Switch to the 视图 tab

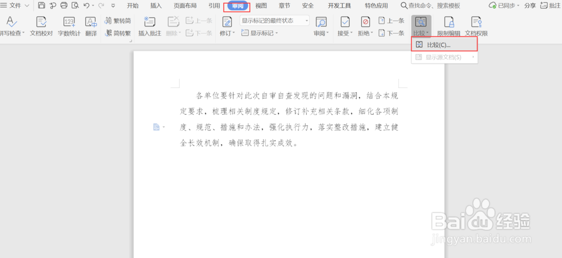coord(261,6)
